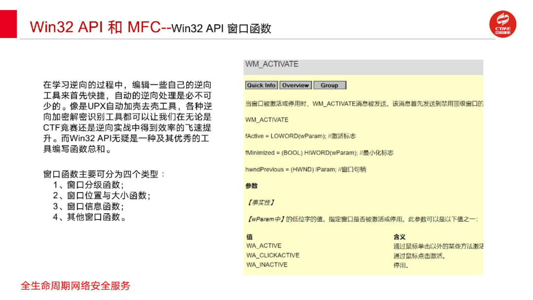Click list item '1、窗口分级函数'
The image size is (533, 300).
tap(88, 185)
